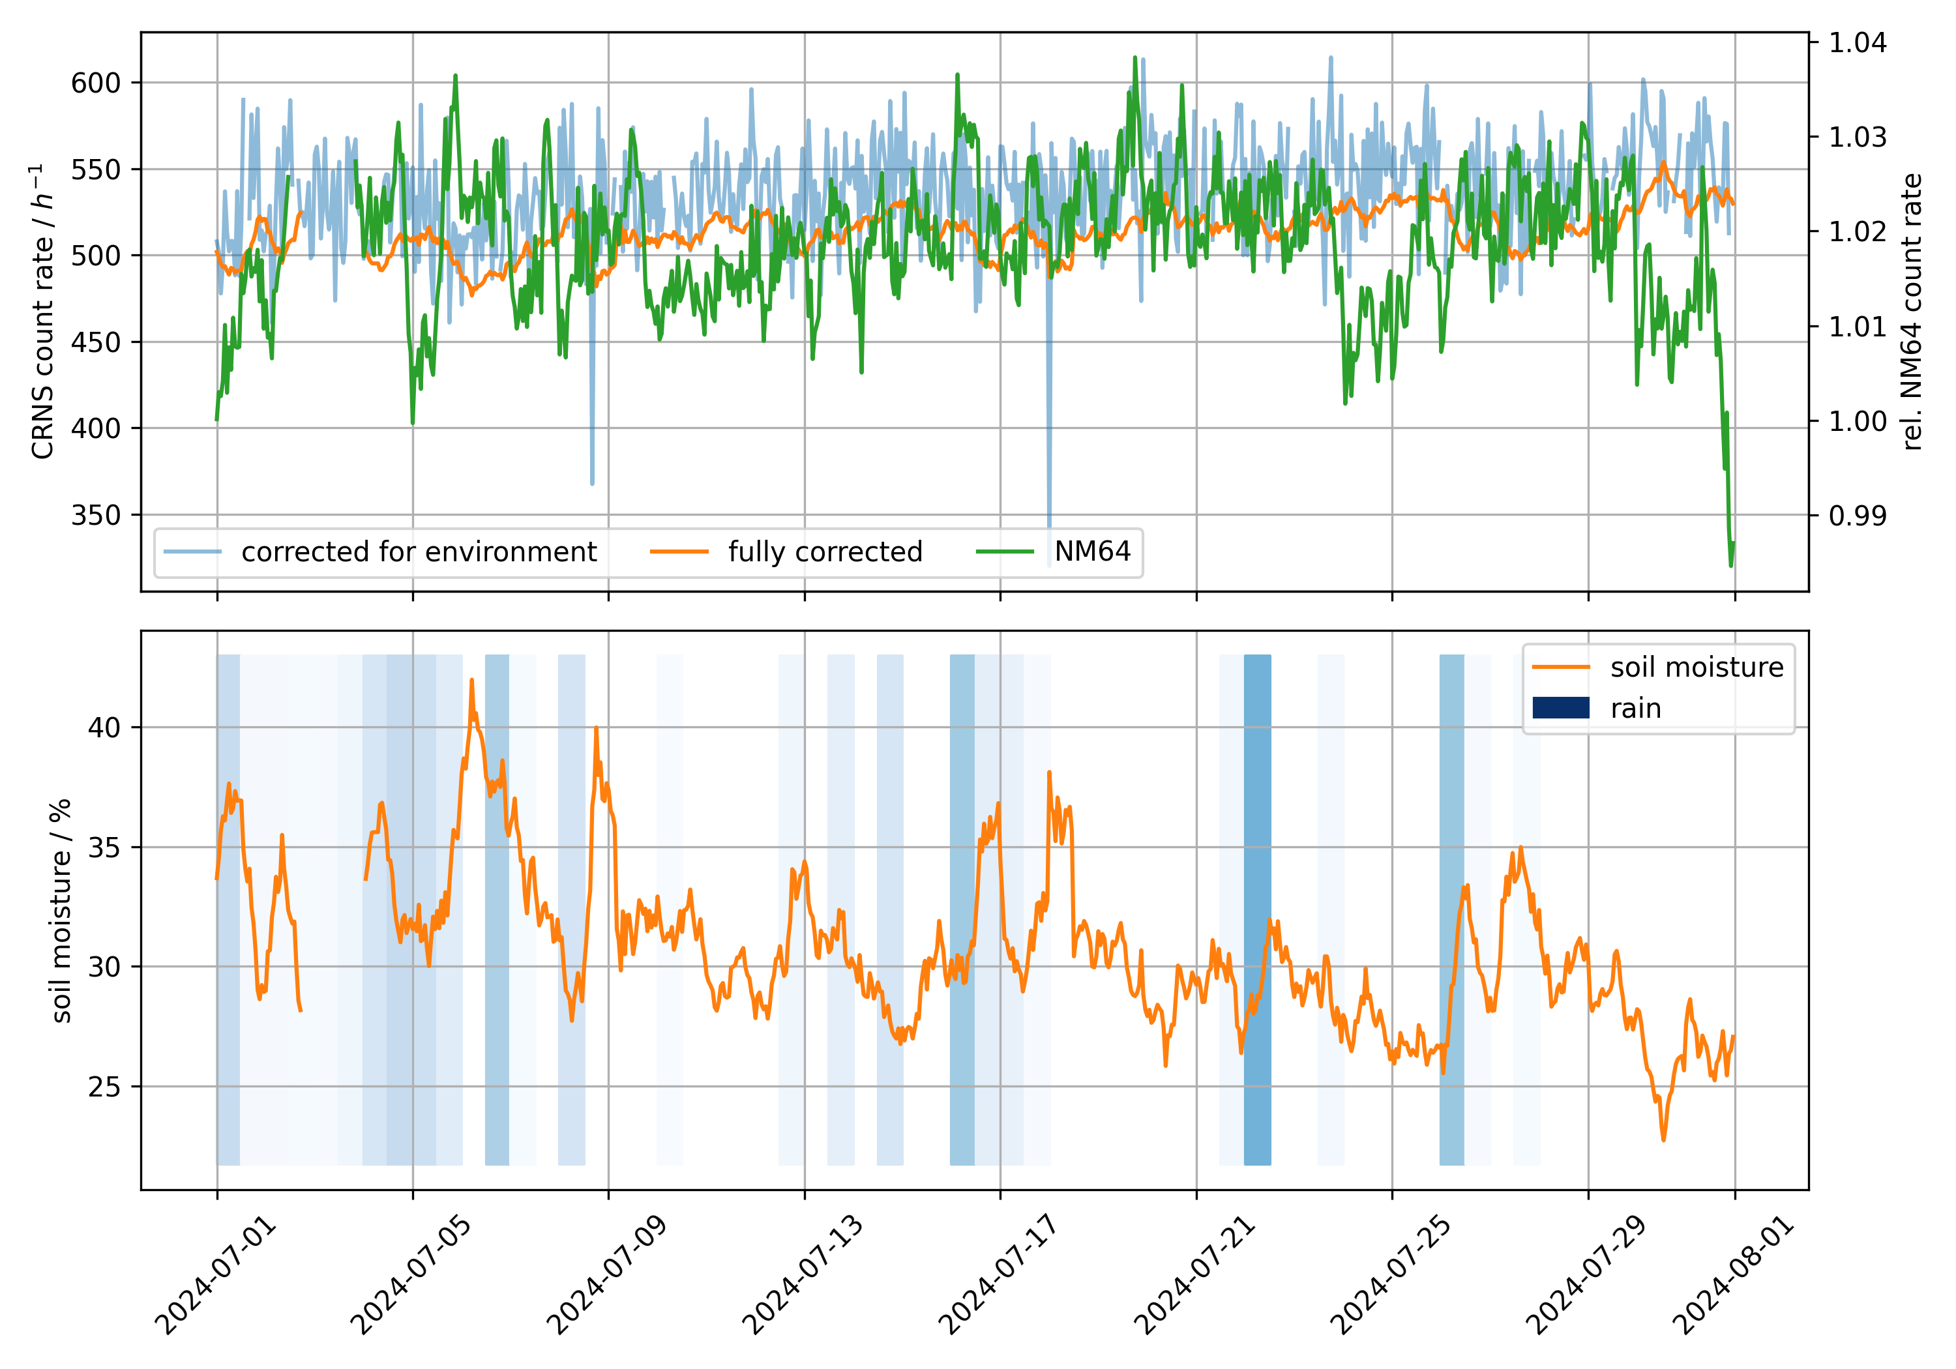Click the 2024-07-13 x-axis date label
The width and height of the screenshot is (1956, 1369).
(x=803, y=1275)
